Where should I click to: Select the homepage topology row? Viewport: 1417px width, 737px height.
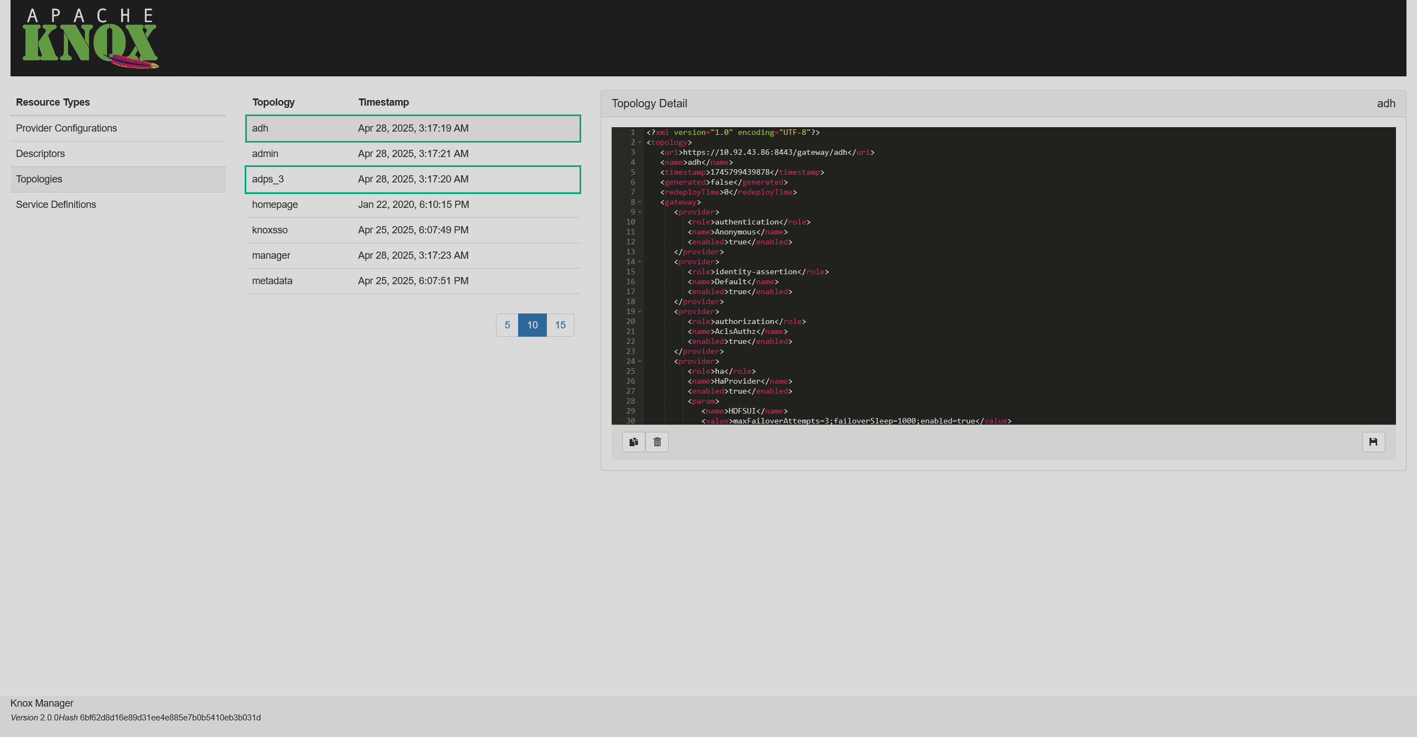pyautogui.click(x=413, y=205)
